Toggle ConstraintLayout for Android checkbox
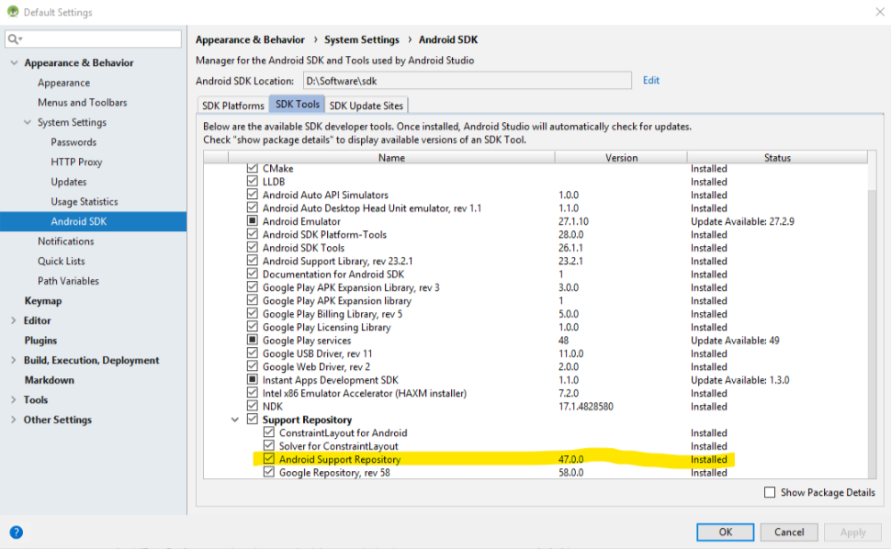This screenshot has width=891, height=549. 269,432
